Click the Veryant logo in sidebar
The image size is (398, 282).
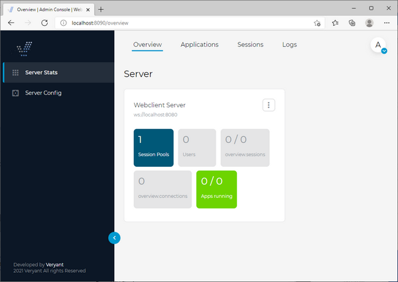point(24,48)
